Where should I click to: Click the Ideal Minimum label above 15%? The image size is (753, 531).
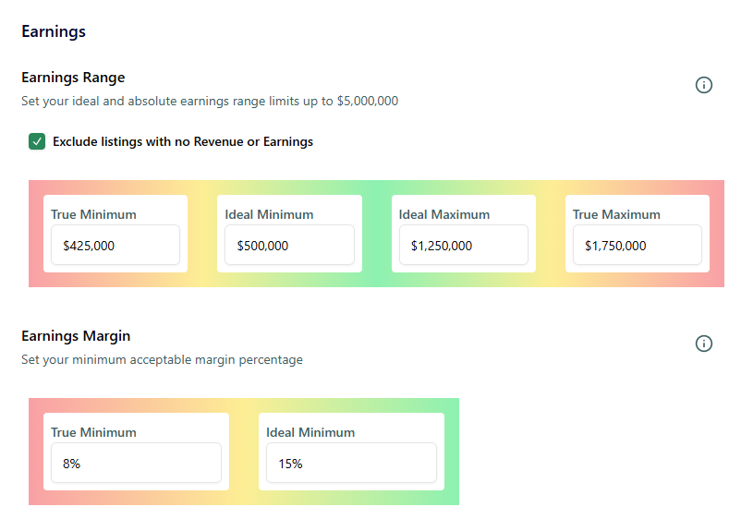(310, 432)
